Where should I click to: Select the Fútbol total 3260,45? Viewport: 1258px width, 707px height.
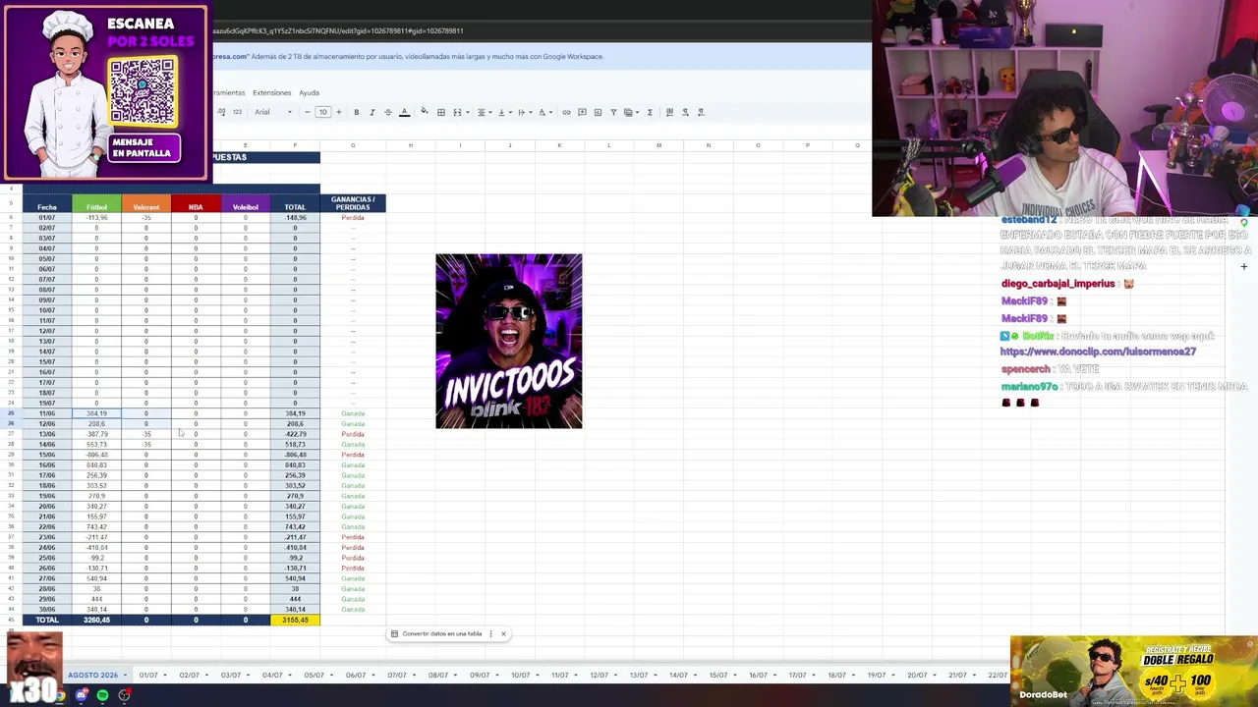point(96,621)
